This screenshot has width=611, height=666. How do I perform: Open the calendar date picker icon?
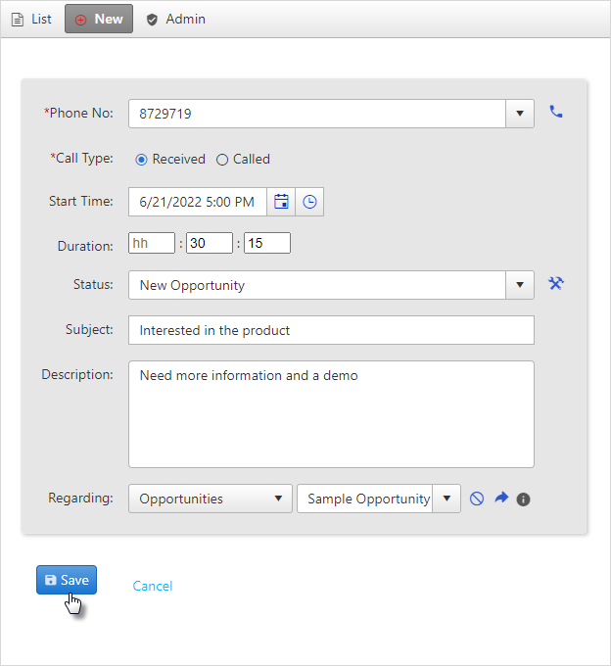281,202
